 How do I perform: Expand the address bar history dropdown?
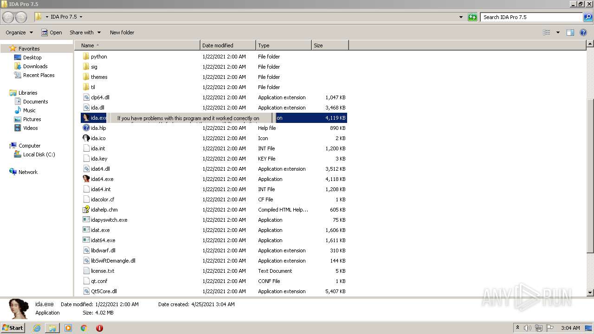click(461, 17)
